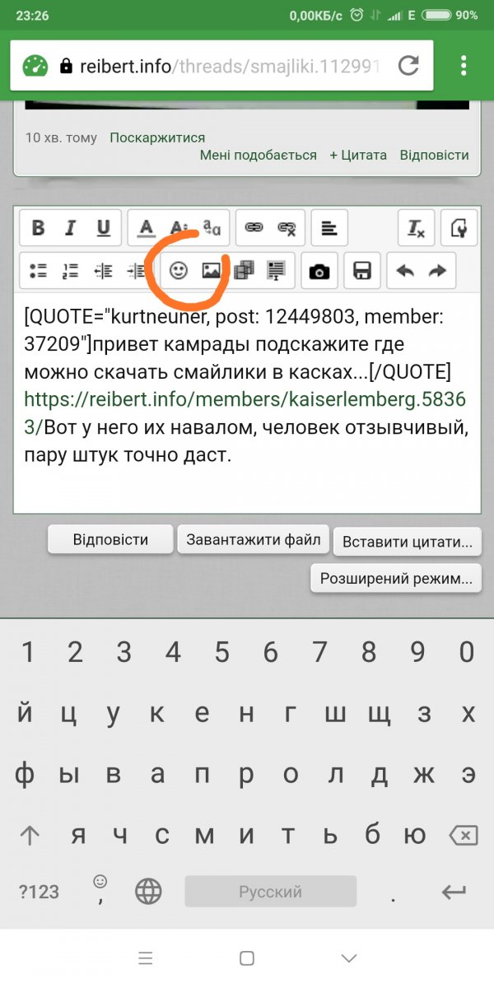Open the font family option
The image size is (494, 988).
pos(212,228)
